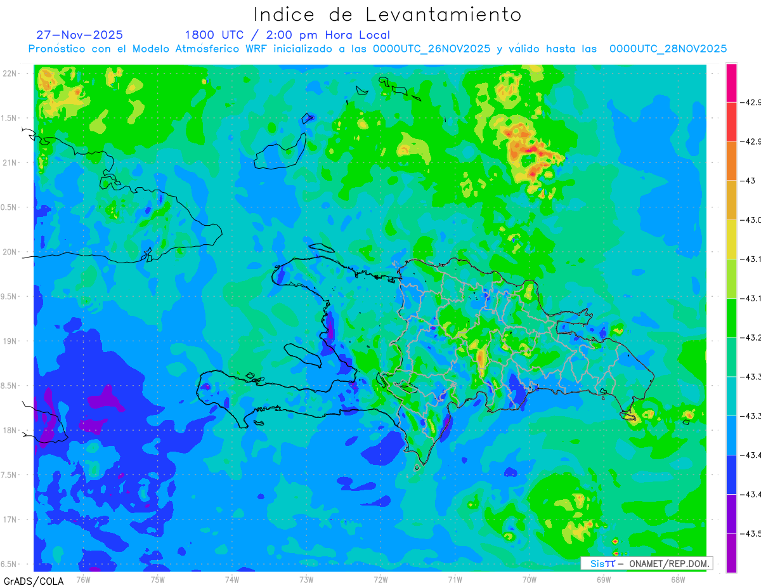Screen dimensions: 761x588
Task: Click the bright green swatch in the color bar
Action: (x=731, y=317)
